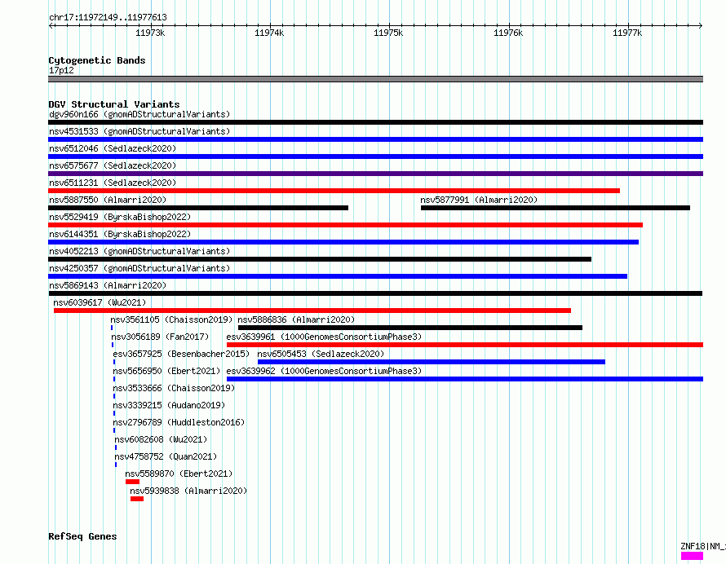
Task: Open the nsv3339215 (Audano2019) label
Action: click(169, 405)
